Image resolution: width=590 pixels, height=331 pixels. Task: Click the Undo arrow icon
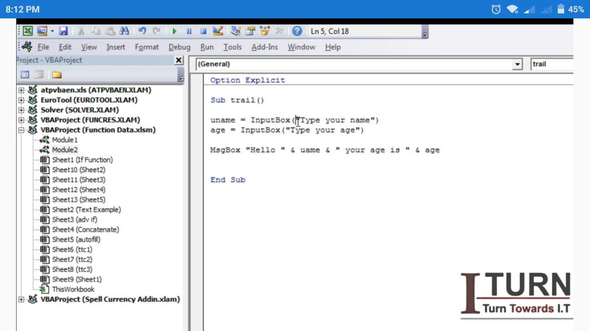point(142,31)
